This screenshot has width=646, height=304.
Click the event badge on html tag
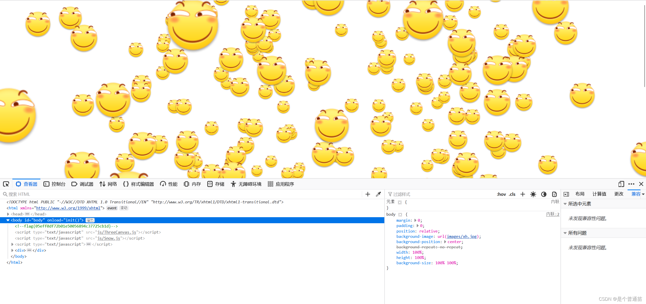click(x=112, y=208)
